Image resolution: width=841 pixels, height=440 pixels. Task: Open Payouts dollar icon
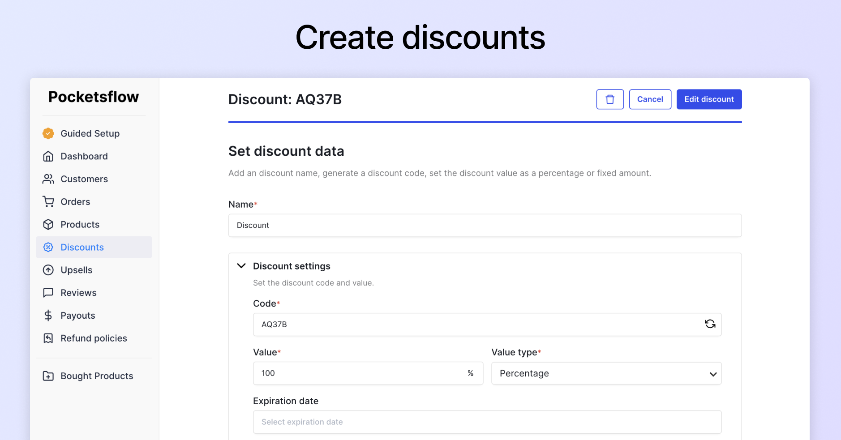point(48,316)
